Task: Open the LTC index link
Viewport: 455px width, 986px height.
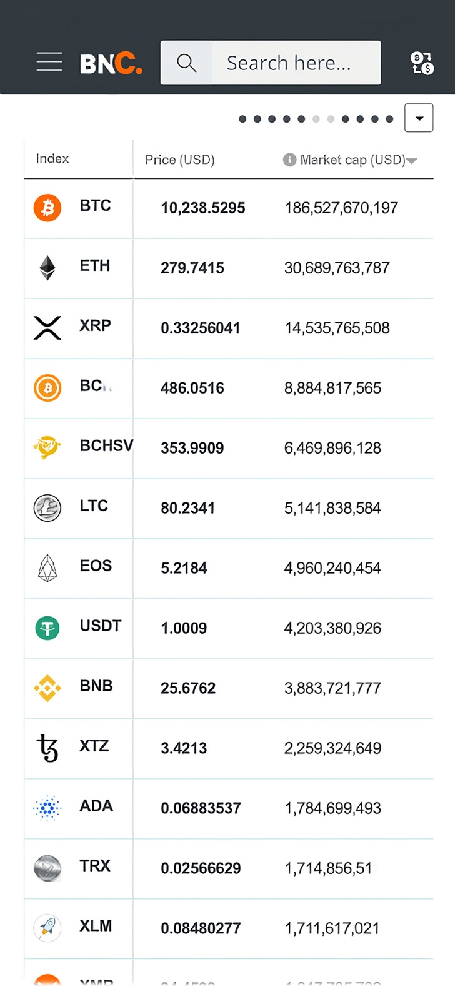Action: click(x=94, y=506)
